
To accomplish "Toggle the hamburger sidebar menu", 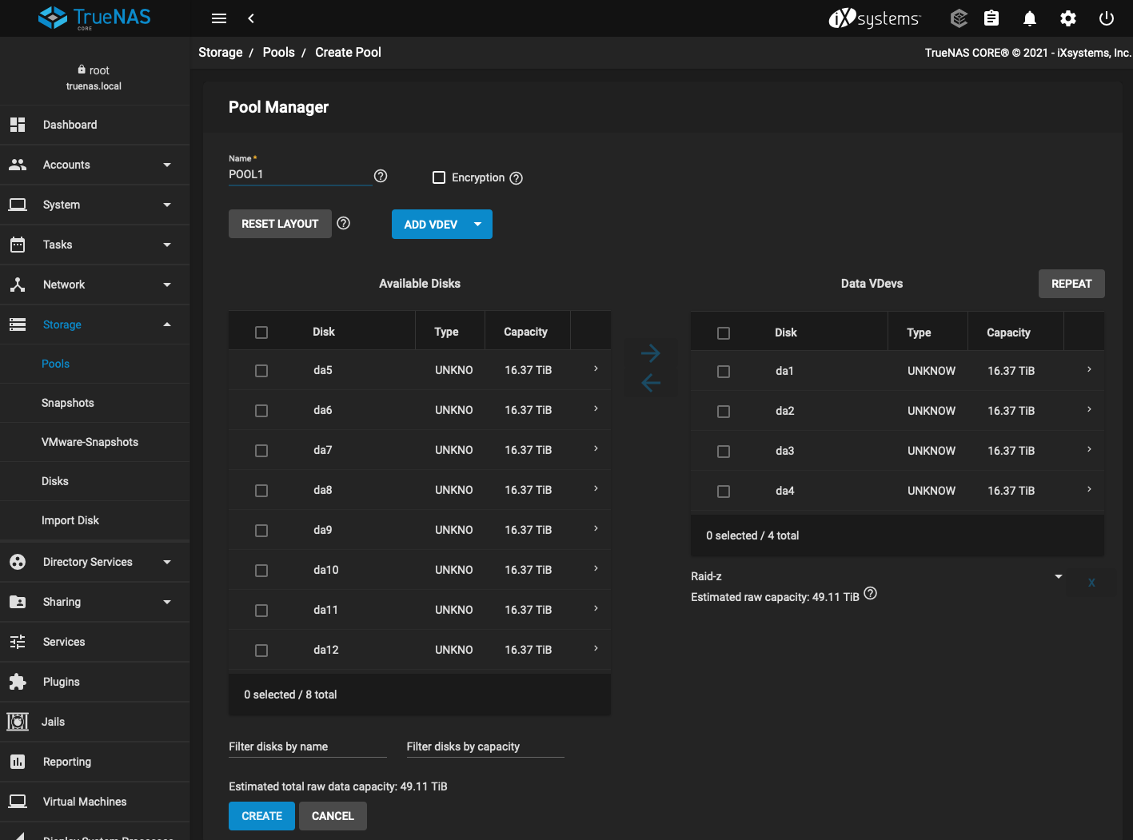I will click(219, 18).
